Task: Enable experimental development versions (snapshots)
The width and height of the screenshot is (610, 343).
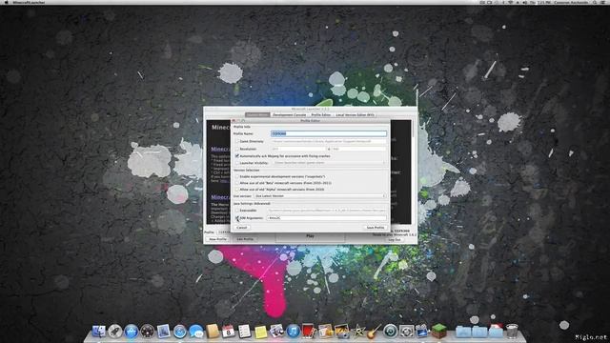Action: coord(237,176)
